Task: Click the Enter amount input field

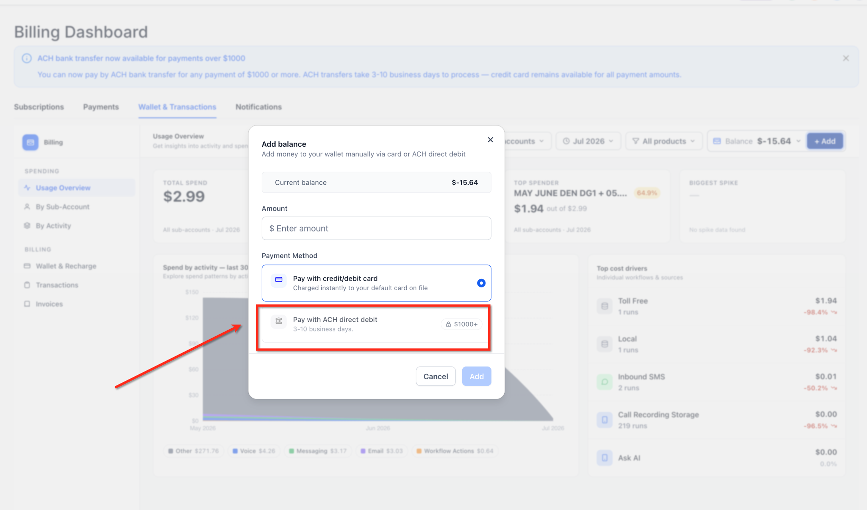Action: click(x=376, y=228)
